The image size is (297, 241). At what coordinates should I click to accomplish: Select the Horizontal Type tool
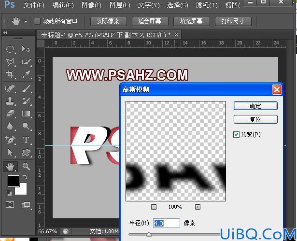[x=26, y=140]
